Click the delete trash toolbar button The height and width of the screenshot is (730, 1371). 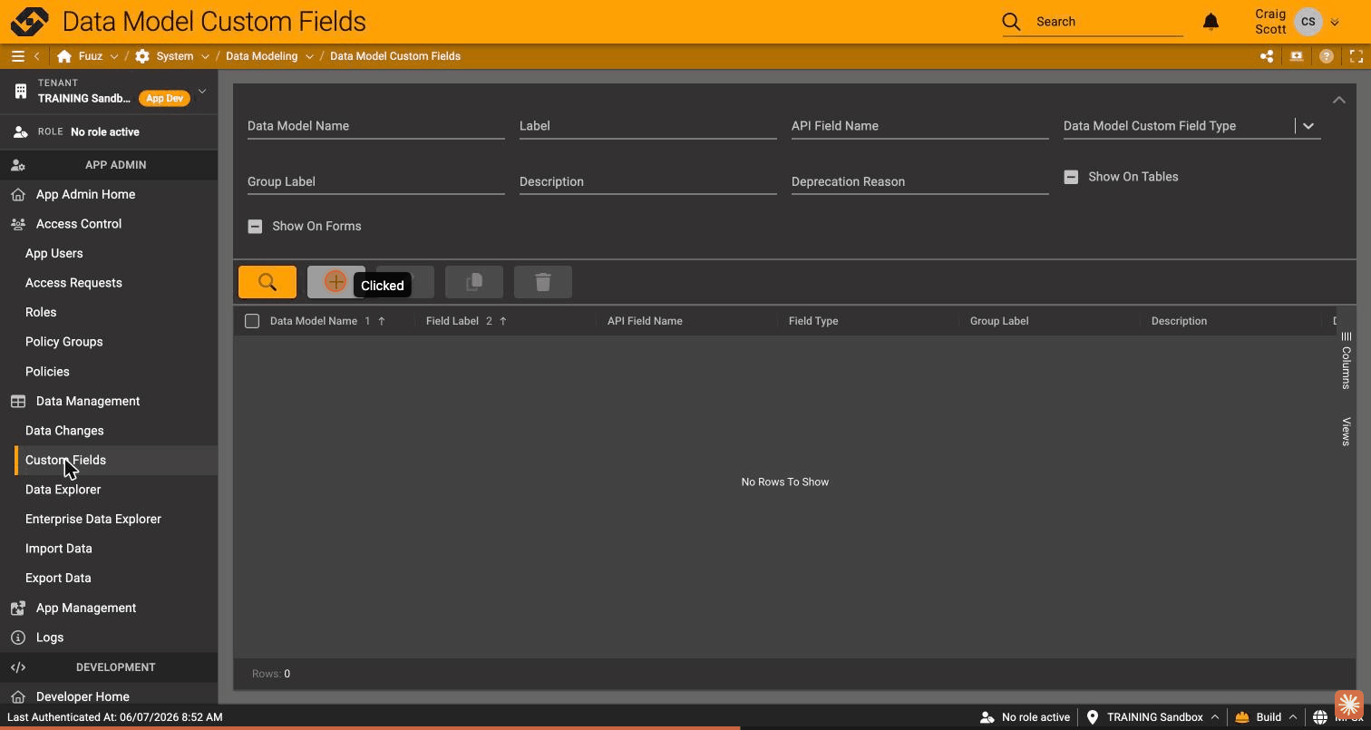(543, 282)
